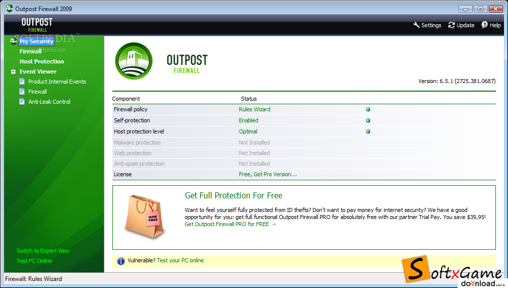Click the Status column header
Image resolution: width=508 pixels, height=288 pixels.
click(x=249, y=99)
